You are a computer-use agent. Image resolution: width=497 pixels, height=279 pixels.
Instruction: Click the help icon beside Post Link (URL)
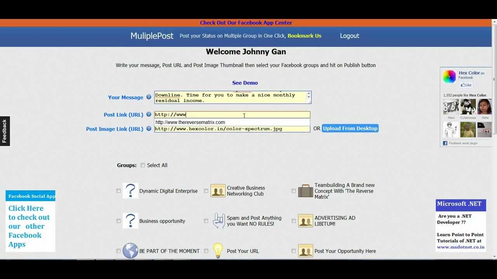(149, 115)
